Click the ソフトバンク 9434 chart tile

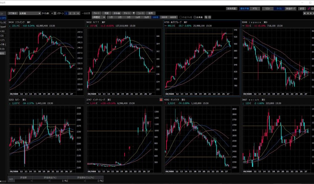[x=43, y=58]
